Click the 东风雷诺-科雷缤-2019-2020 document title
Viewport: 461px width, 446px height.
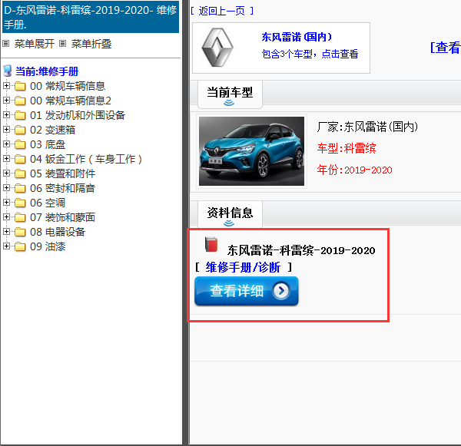pyautogui.click(x=301, y=250)
